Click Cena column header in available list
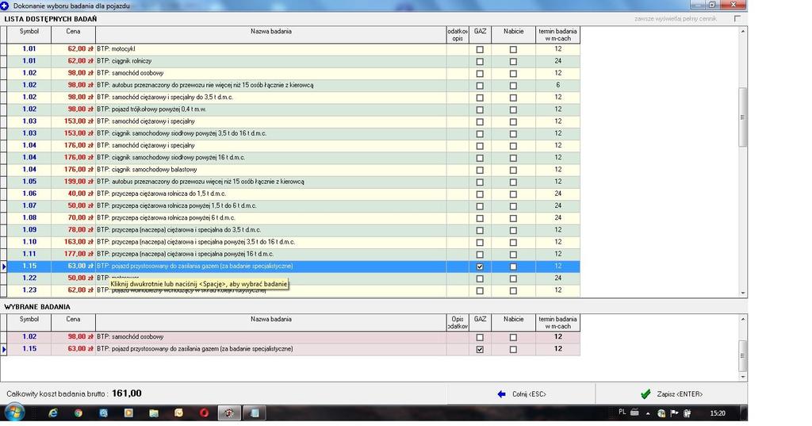This screenshot has height=426, width=812. tap(73, 35)
